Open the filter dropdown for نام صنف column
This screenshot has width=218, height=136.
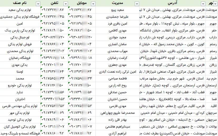(38, 4)
